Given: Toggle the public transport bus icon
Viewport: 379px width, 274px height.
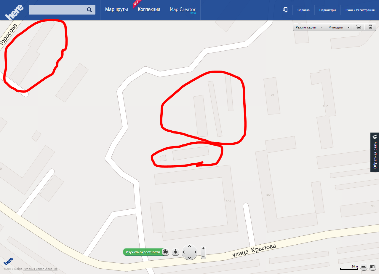Looking at the screenshot, I should click(x=370, y=27).
